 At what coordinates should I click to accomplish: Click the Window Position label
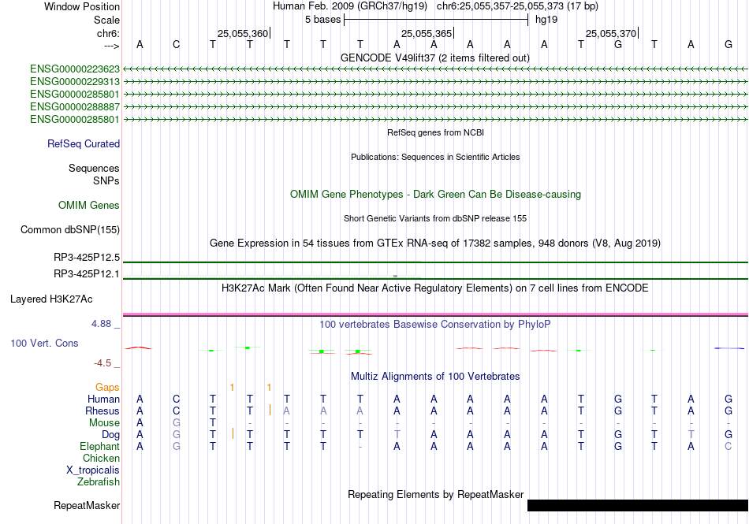click(82, 6)
